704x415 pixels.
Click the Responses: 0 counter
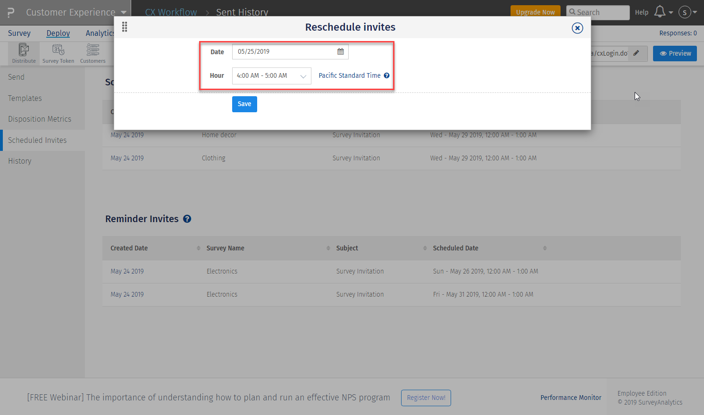click(x=678, y=33)
